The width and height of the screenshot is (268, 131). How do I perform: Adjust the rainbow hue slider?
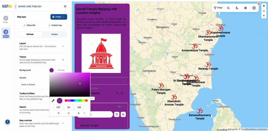(x=76, y=101)
